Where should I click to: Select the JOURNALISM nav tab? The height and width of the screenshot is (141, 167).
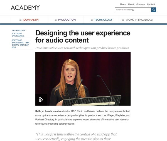[x=29, y=20]
